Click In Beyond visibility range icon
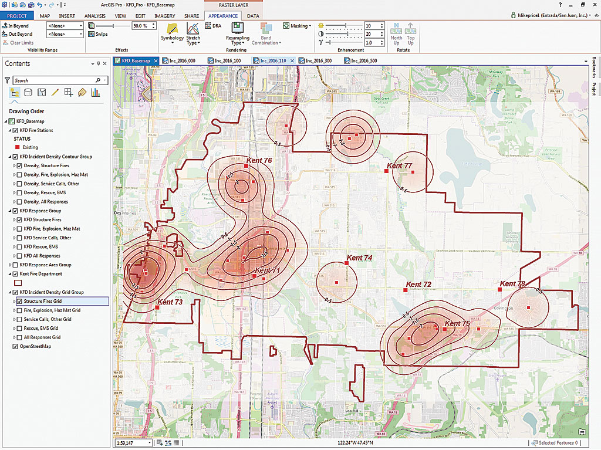The image size is (601, 450). point(5,26)
